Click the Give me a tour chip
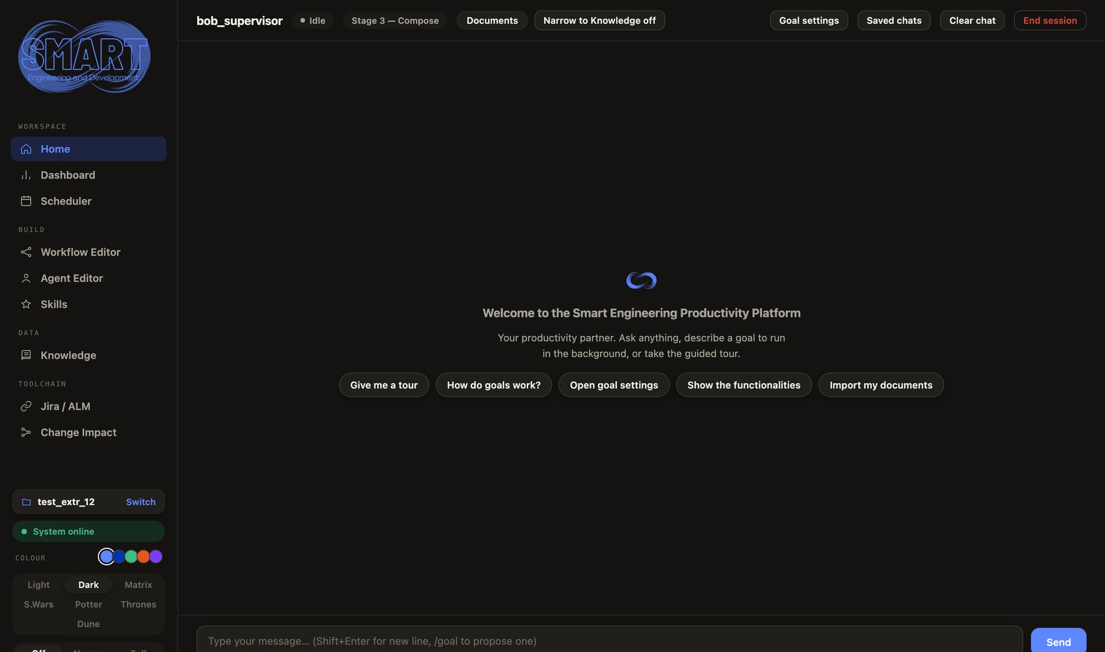The height and width of the screenshot is (652, 1105). (x=384, y=385)
